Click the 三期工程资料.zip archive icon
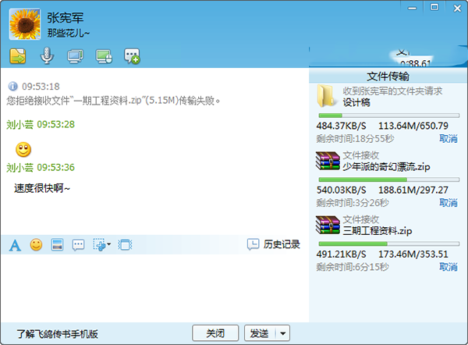The width and height of the screenshot is (468, 345). 328,225
